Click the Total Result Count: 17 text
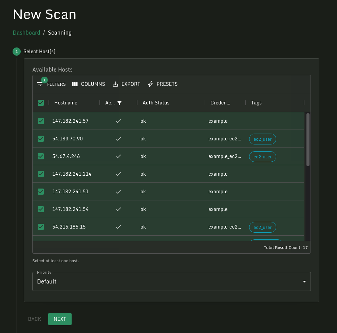Image resolution: width=337 pixels, height=333 pixels. click(x=285, y=248)
